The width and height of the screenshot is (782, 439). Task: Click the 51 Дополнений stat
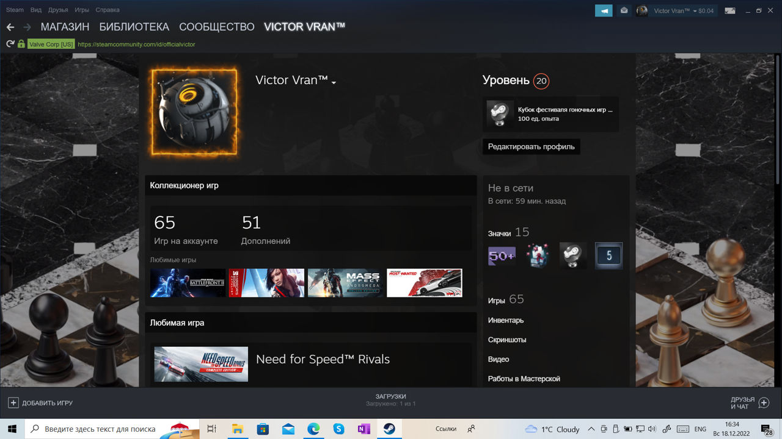(x=266, y=229)
